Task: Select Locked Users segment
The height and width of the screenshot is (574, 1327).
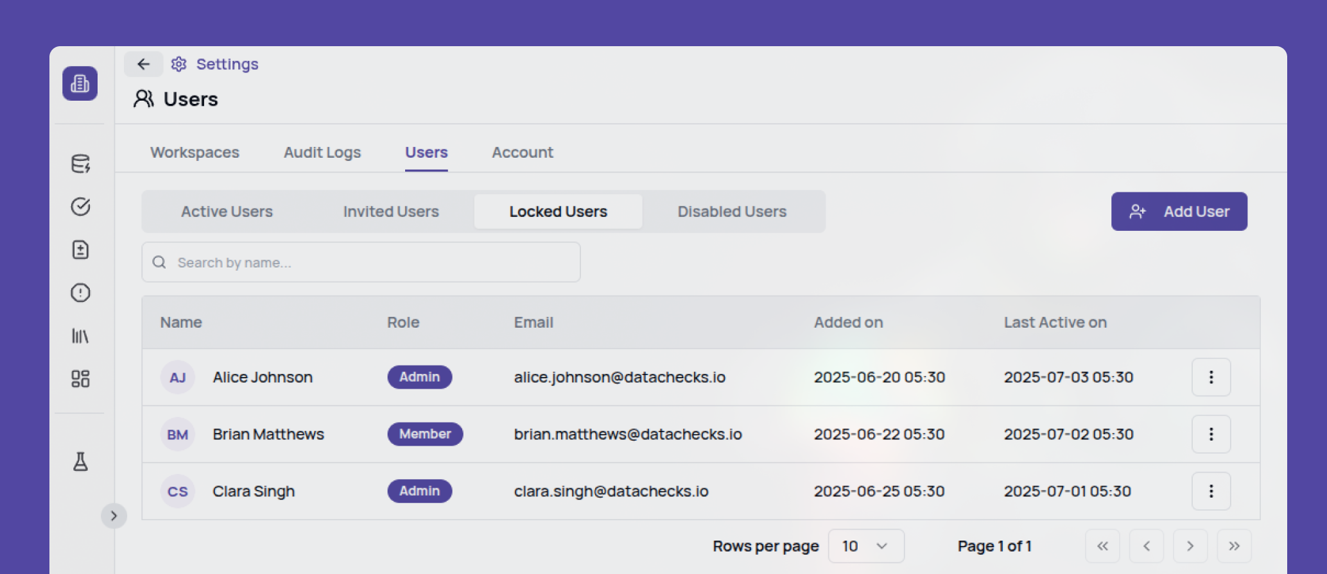Action: [558, 212]
